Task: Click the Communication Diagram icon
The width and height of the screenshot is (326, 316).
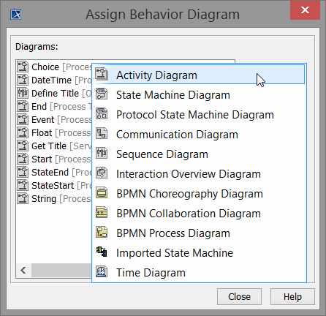Action: pos(102,133)
